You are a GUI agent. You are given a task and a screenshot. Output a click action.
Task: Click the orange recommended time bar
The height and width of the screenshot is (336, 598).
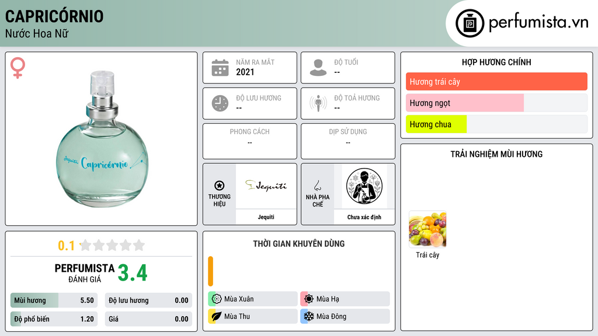(210, 271)
